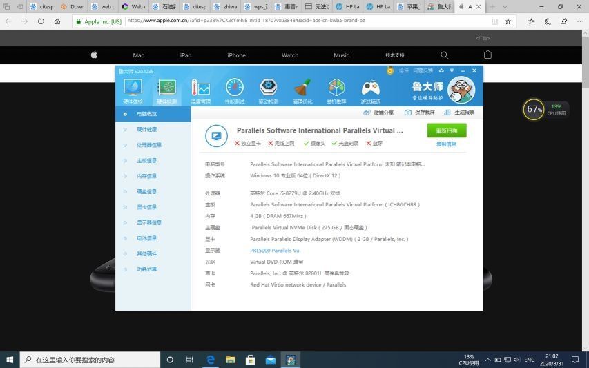Image resolution: width=589 pixels, height=368 pixels.
Task: Click the 复制信息 copy info link
Action: point(446,144)
